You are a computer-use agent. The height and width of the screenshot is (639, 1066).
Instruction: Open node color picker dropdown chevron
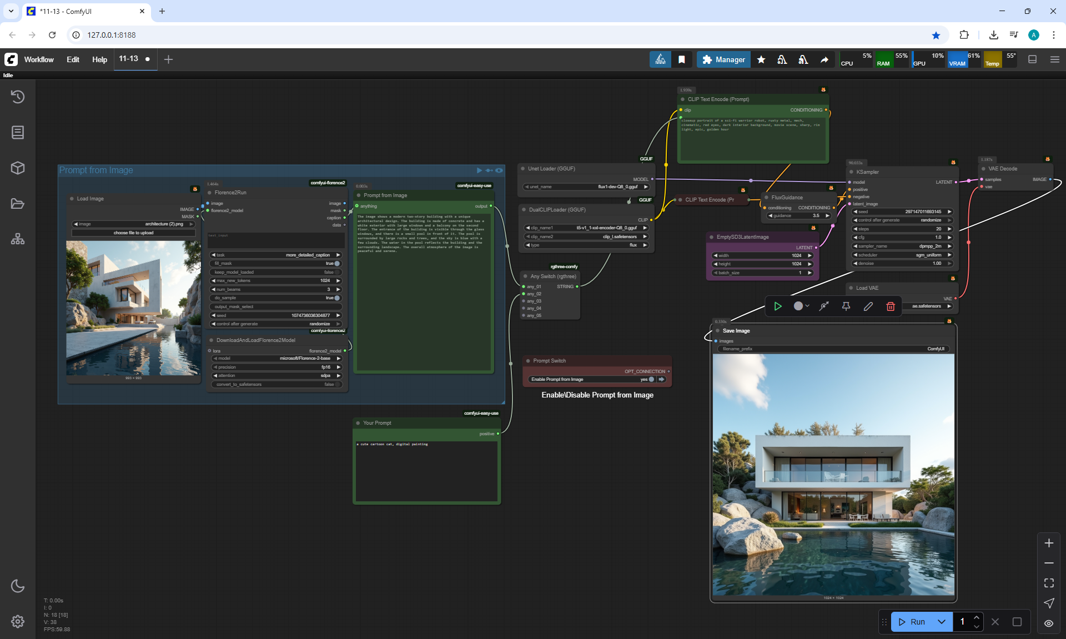point(807,306)
